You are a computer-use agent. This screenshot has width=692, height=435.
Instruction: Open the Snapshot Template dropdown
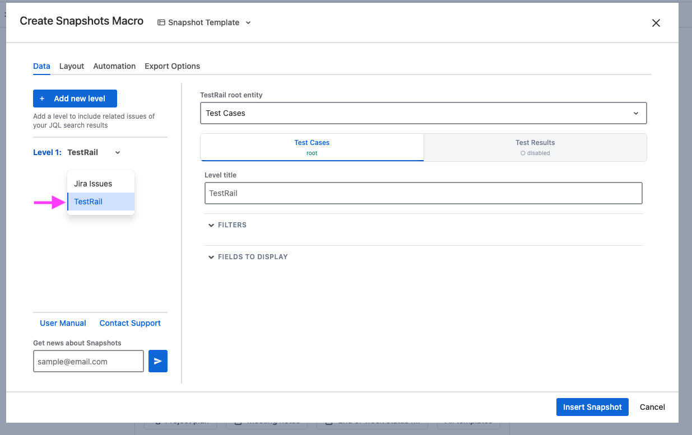pos(205,22)
